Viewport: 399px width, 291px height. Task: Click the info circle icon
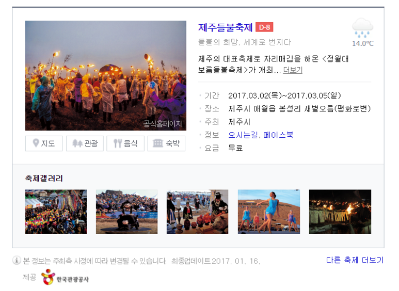click(17, 260)
